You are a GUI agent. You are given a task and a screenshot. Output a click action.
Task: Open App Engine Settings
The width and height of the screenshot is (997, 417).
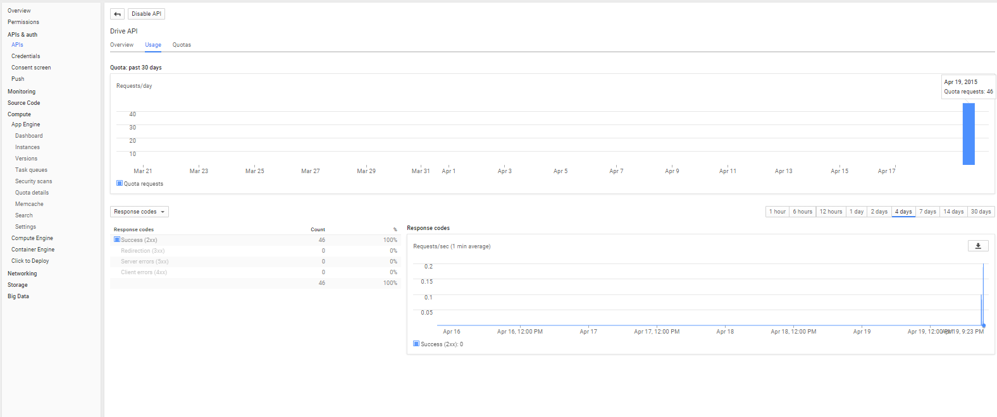(x=25, y=227)
